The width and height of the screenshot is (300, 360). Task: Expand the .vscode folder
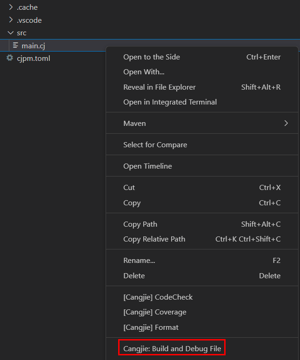11,20
